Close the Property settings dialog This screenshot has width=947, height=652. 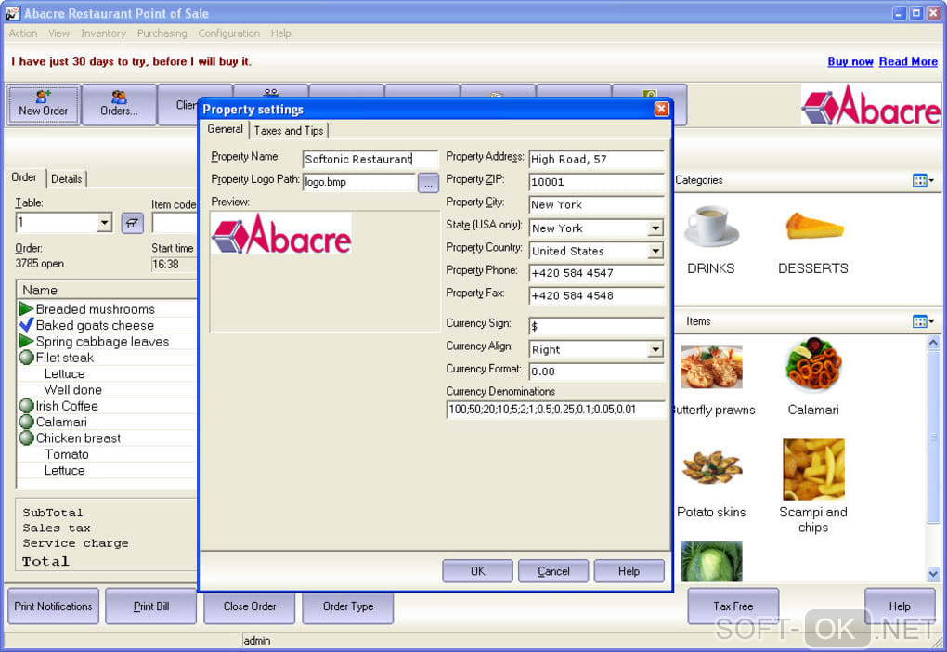pos(662,109)
